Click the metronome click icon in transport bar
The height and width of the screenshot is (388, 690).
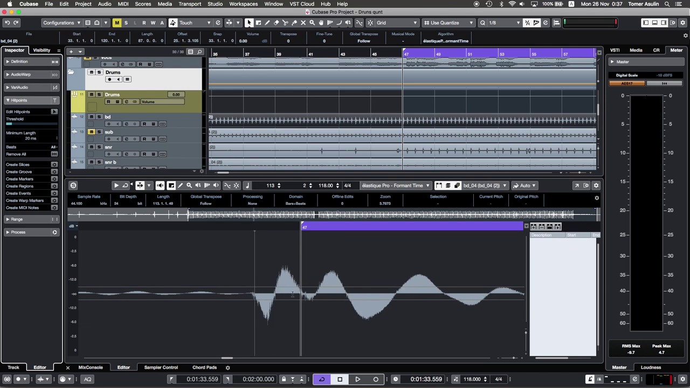(591, 379)
